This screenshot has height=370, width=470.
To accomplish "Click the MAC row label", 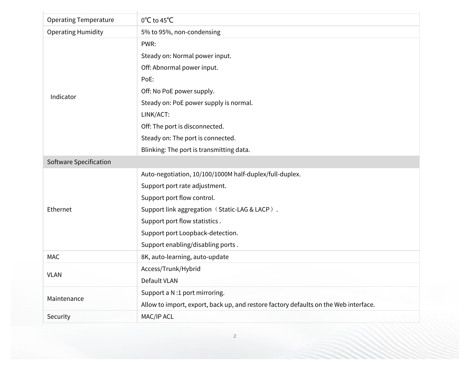I will coord(53,257).
